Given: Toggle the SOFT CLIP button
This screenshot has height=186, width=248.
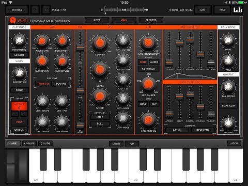Looking at the screenshot, I should [228, 106].
